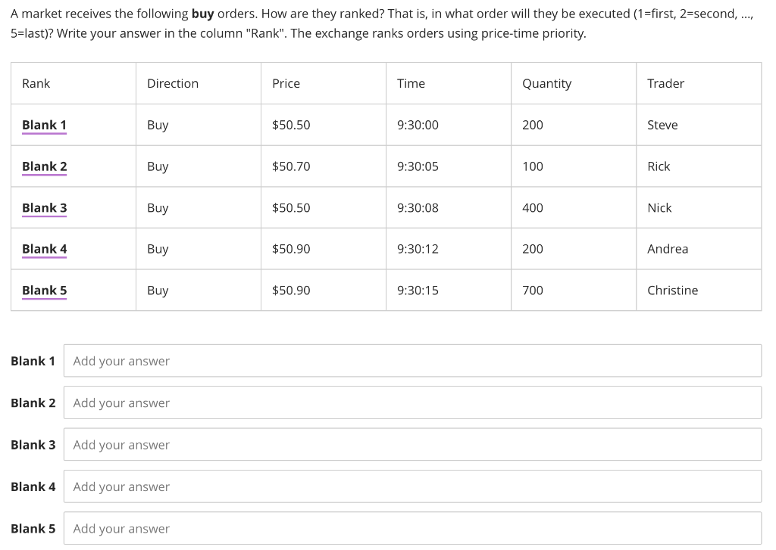Select the Quantity column header
776x550 pixels.
(546, 83)
